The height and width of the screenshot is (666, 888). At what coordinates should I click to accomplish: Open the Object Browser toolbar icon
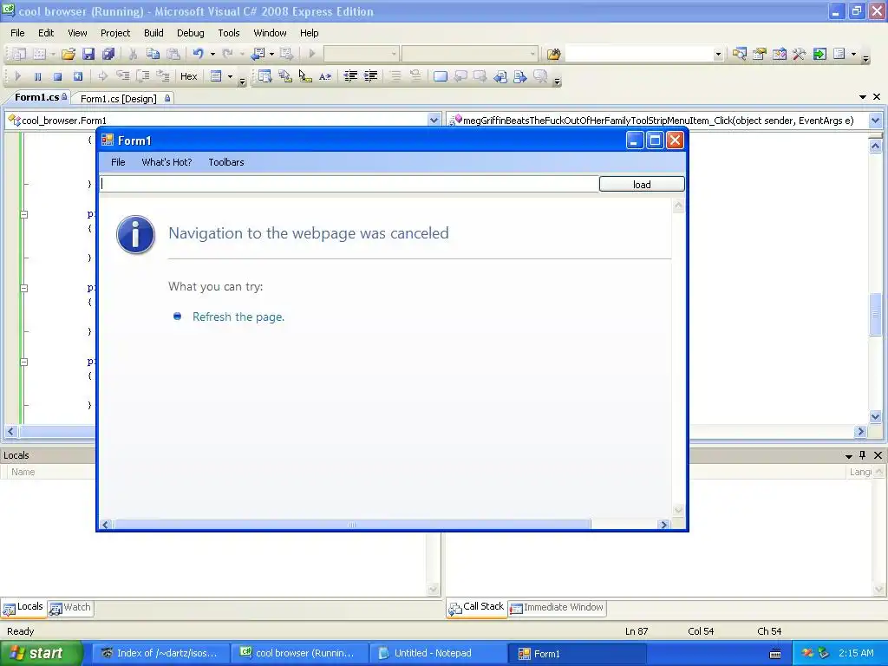(780, 54)
